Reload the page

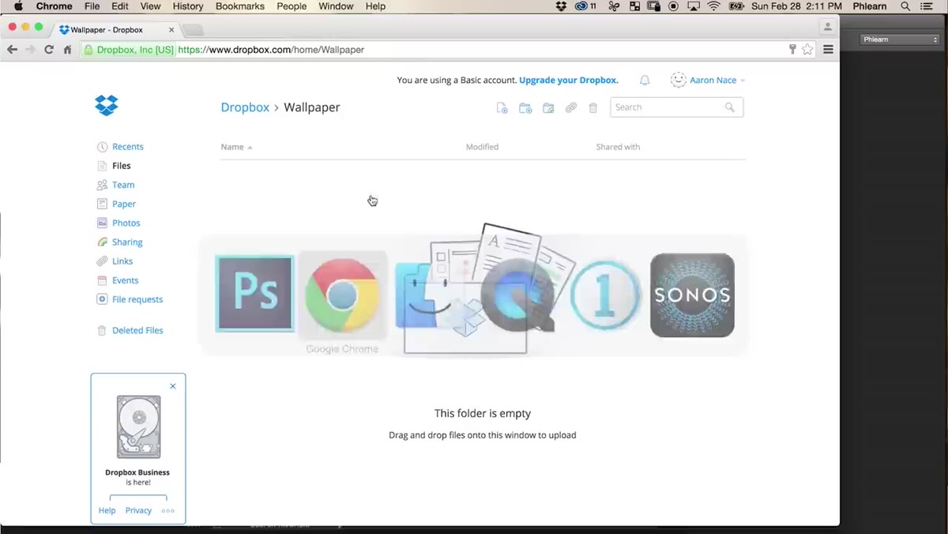click(49, 49)
